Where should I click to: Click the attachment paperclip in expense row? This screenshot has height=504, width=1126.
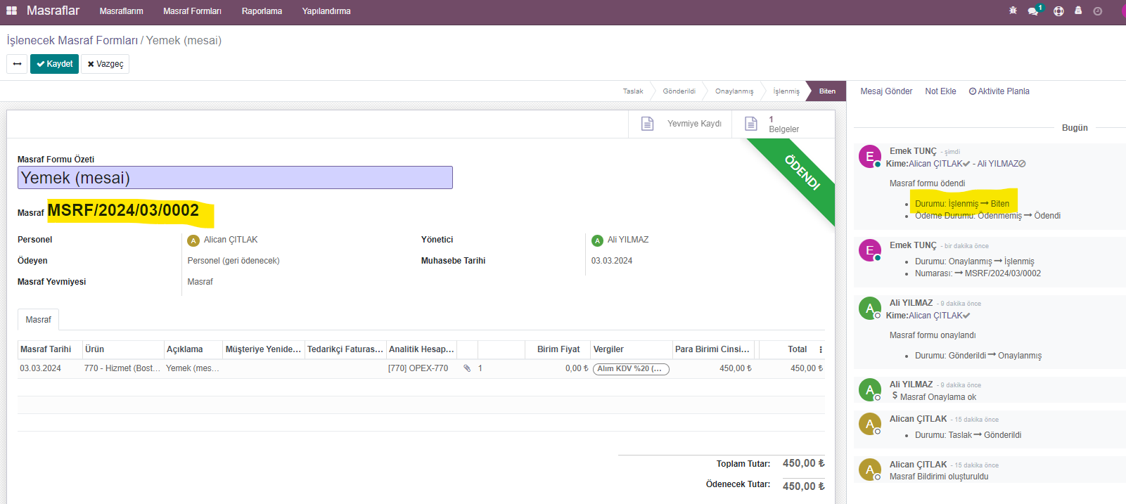click(467, 368)
